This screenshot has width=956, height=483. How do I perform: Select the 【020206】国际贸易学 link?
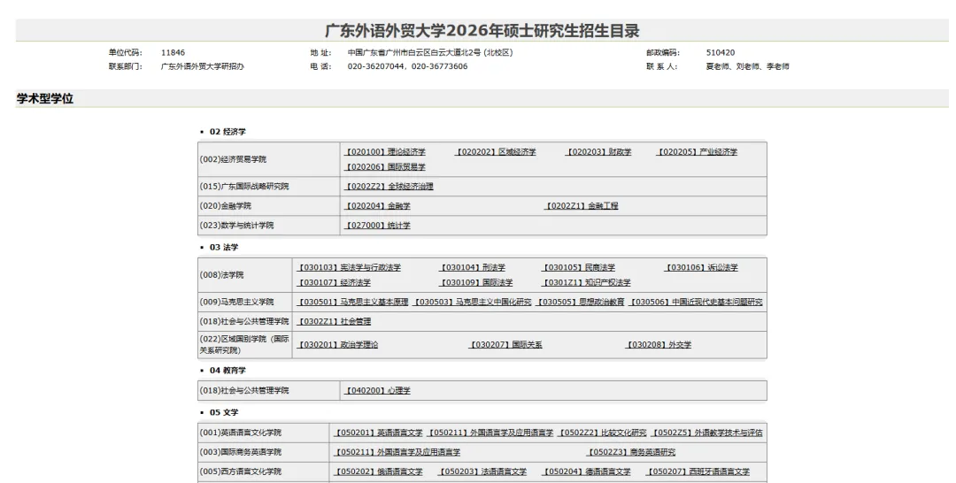(x=384, y=167)
